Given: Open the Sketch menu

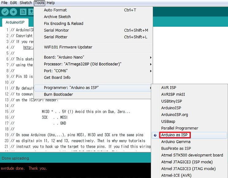Looking at the screenshot, I should point(26,3).
